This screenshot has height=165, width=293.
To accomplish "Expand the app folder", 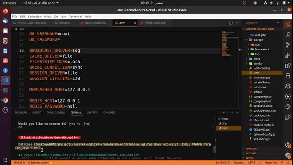I will (248, 45).
